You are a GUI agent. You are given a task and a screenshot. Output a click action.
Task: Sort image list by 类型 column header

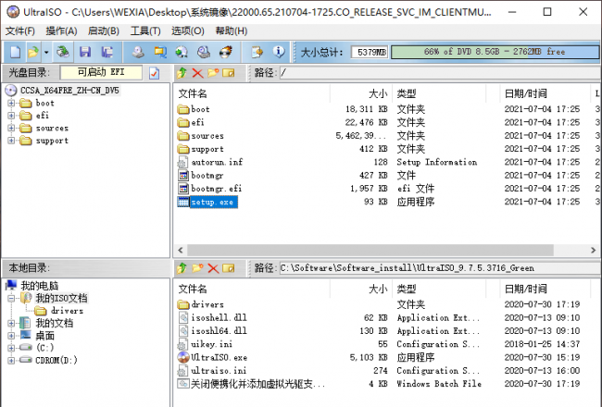[407, 93]
